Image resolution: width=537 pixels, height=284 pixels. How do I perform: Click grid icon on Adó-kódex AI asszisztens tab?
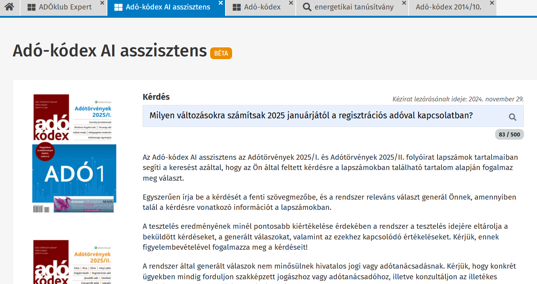tap(118, 7)
